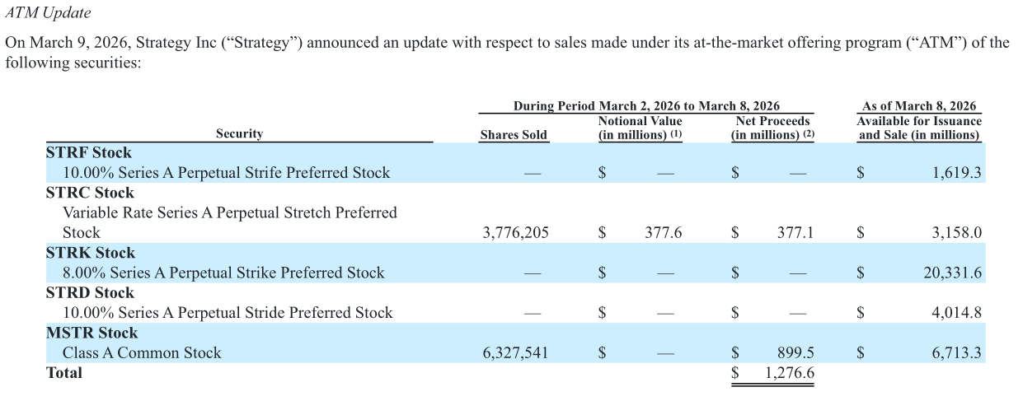
Task: Click the 1,276.6 total net proceeds
Action: coord(789,373)
